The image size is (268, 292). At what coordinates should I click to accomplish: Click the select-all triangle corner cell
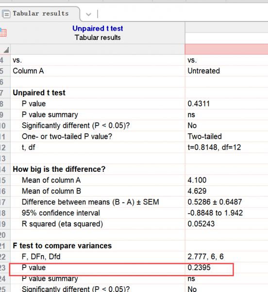tap(5, 49)
